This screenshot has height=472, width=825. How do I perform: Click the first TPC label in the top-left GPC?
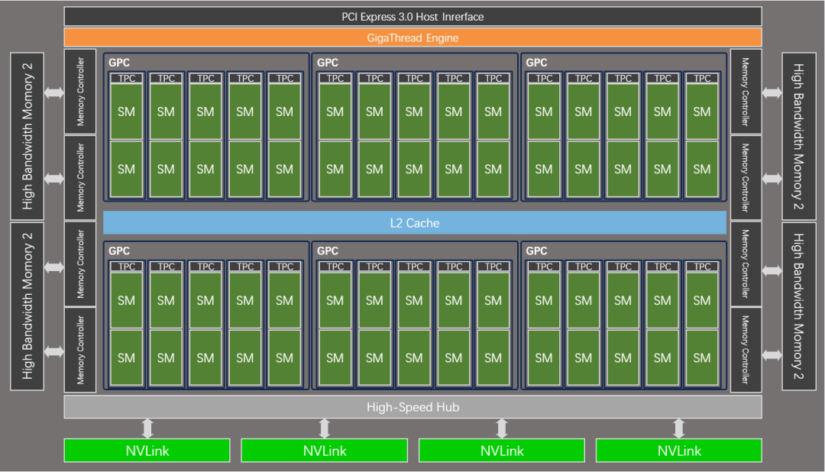tap(126, 79)
